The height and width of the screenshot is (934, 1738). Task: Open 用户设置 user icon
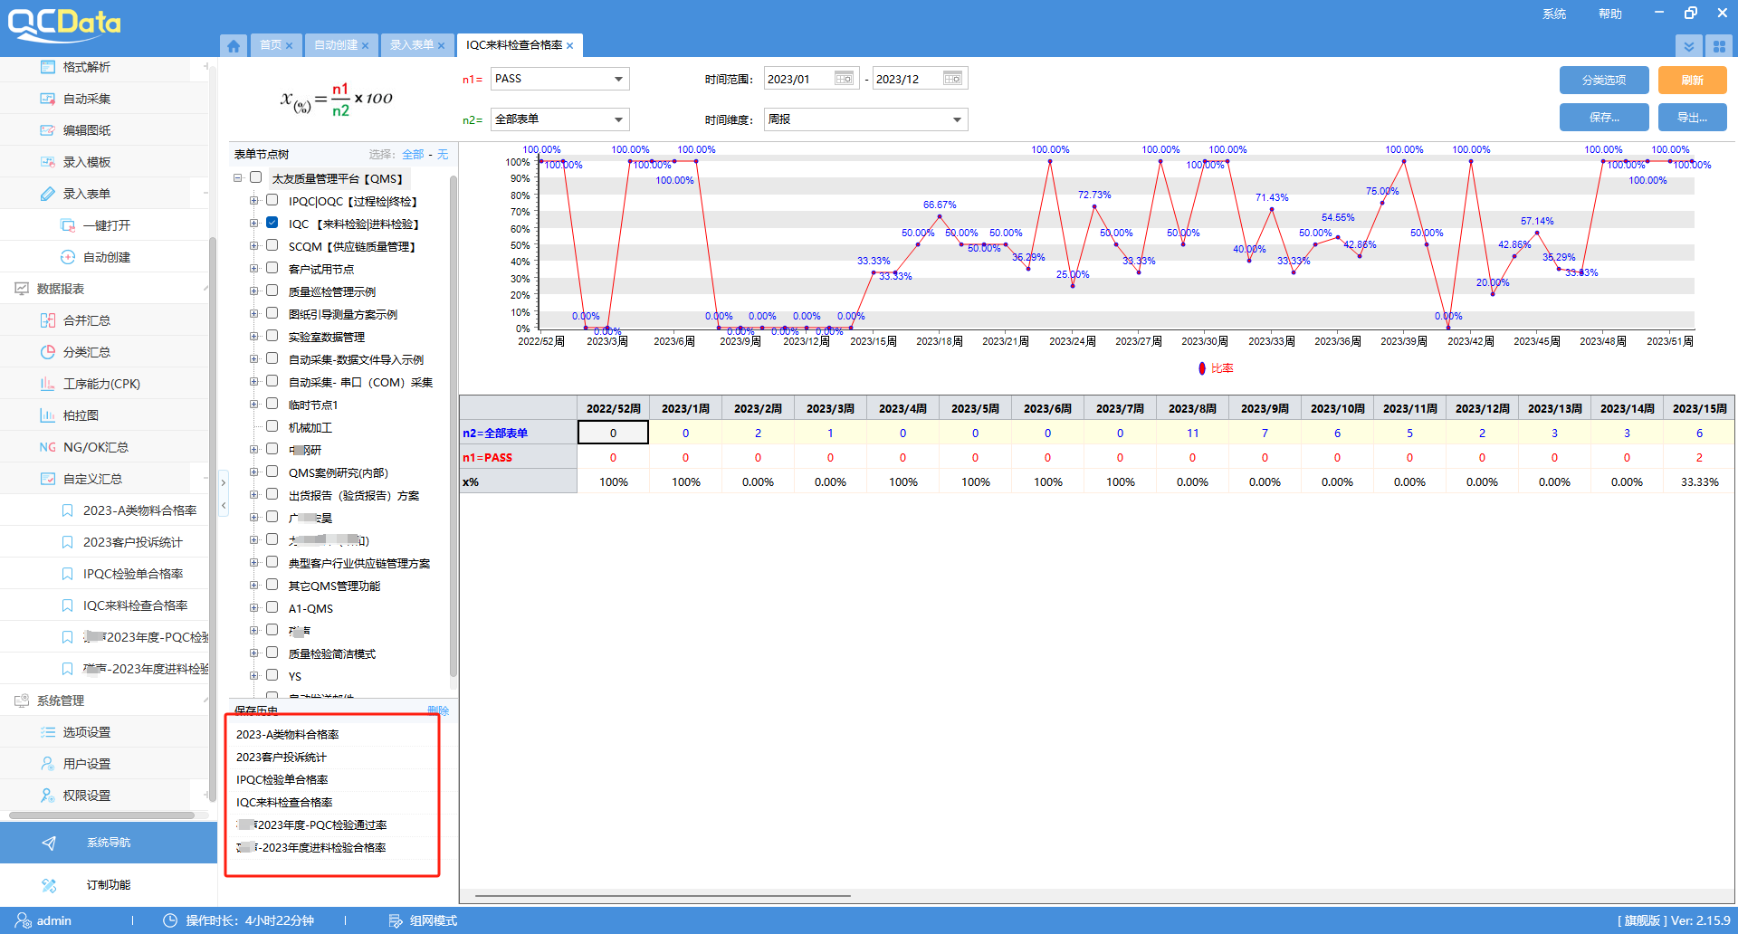(48, 764)
